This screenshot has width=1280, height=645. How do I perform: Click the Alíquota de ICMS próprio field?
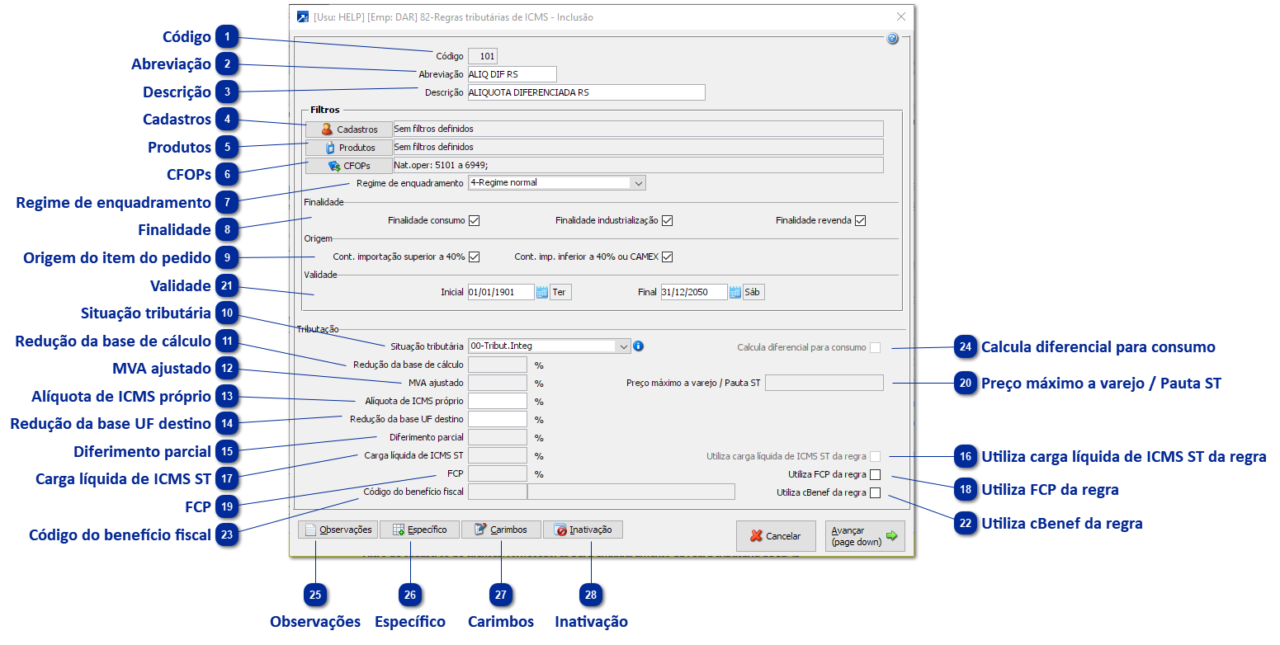(497, 401)
